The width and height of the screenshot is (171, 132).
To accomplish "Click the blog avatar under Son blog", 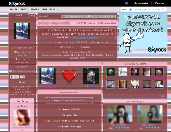I will click(22, 117).
